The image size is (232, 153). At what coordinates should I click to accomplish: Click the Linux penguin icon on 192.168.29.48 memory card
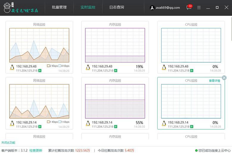(88, 67)
